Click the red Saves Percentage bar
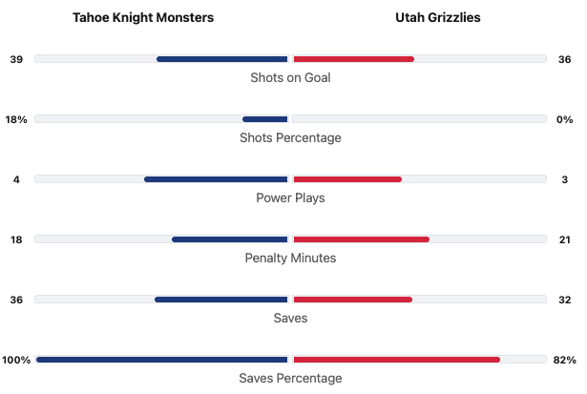The width and height of the screenshot is (587, 394). (x=396, y=360)
